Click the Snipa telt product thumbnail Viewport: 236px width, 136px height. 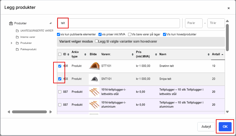[94, 79]
